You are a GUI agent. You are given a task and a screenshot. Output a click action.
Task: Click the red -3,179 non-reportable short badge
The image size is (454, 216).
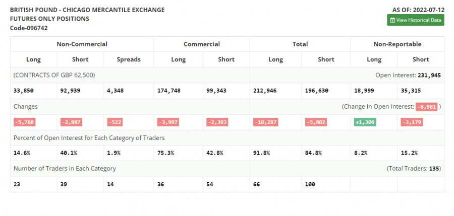pos(412,122)
